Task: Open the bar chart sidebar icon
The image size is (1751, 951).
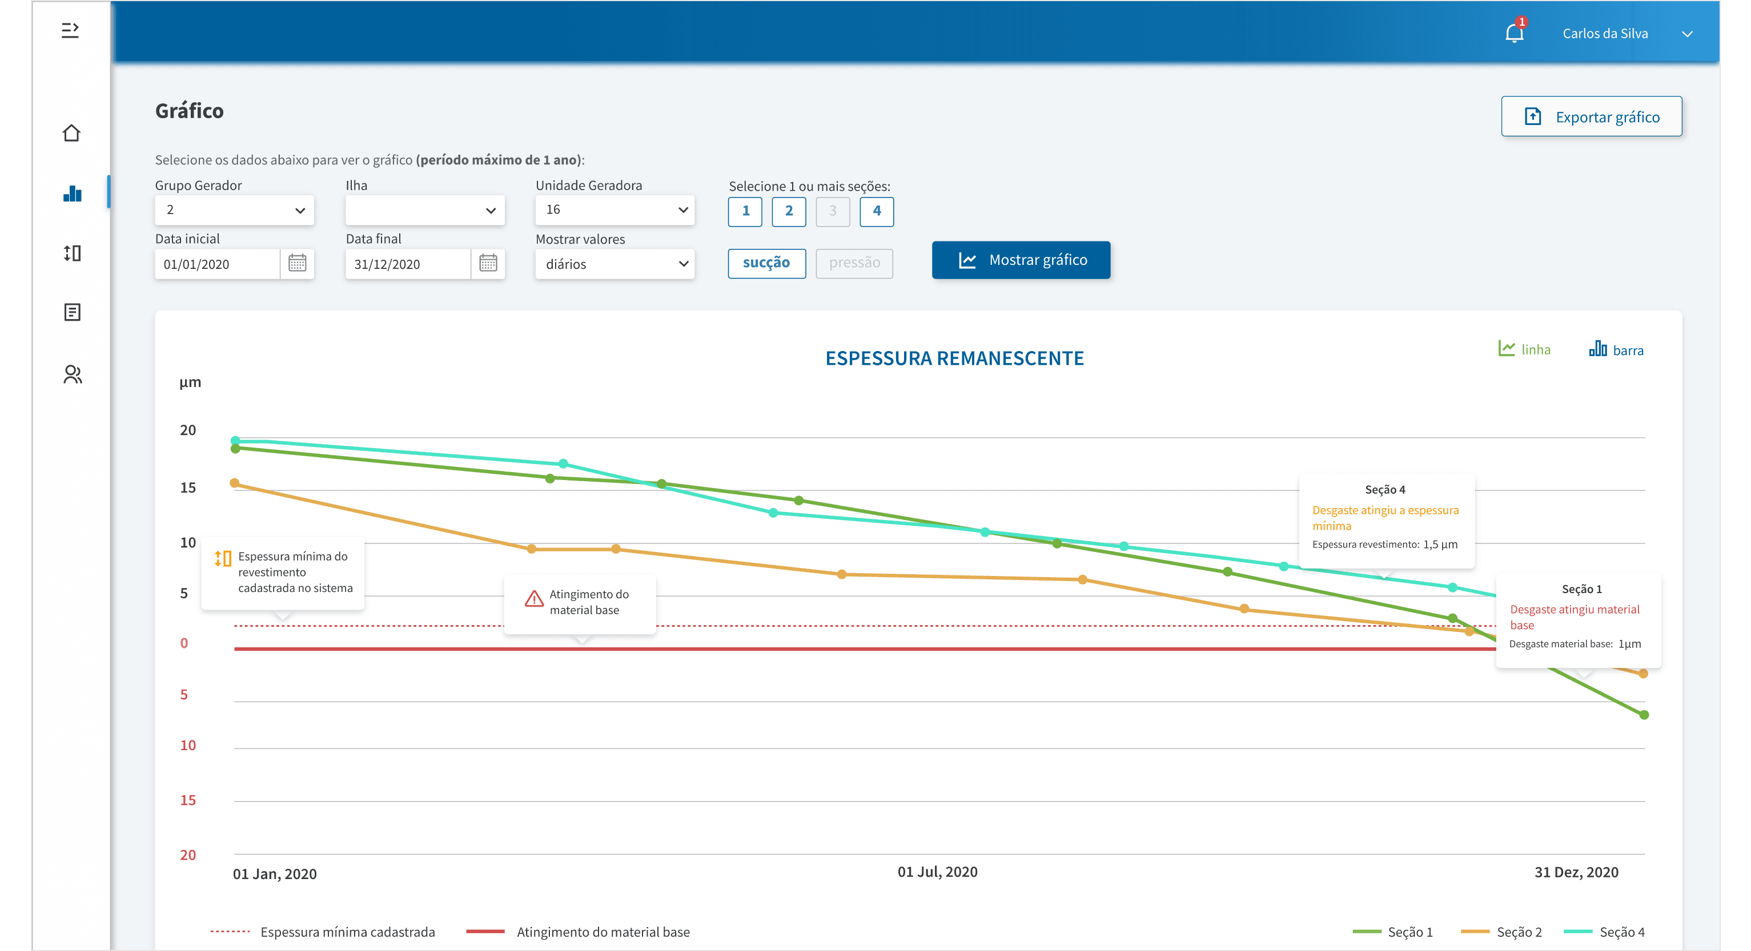Action: point(72,194)
